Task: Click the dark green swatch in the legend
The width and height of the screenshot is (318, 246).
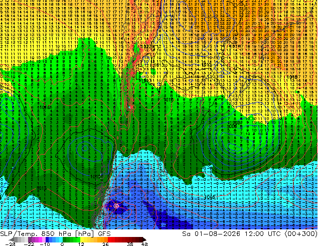Action: (x=65, y=239)
